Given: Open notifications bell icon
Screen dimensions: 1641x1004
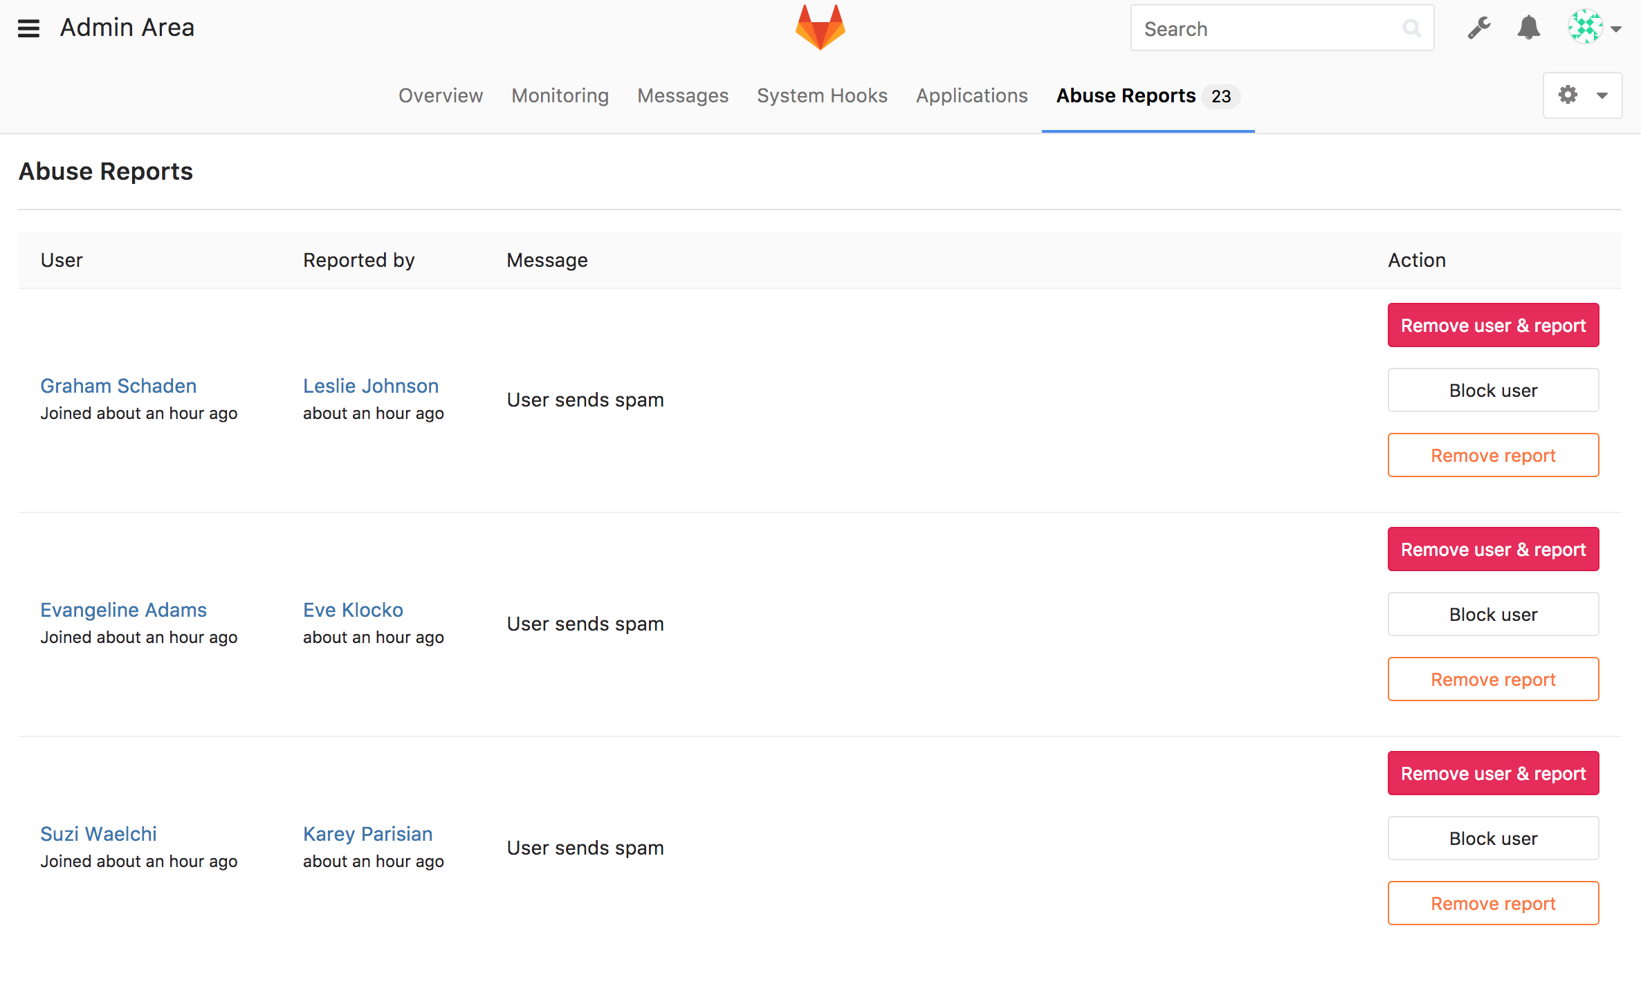Looking at the screenshot, I should coord(1528,28).
